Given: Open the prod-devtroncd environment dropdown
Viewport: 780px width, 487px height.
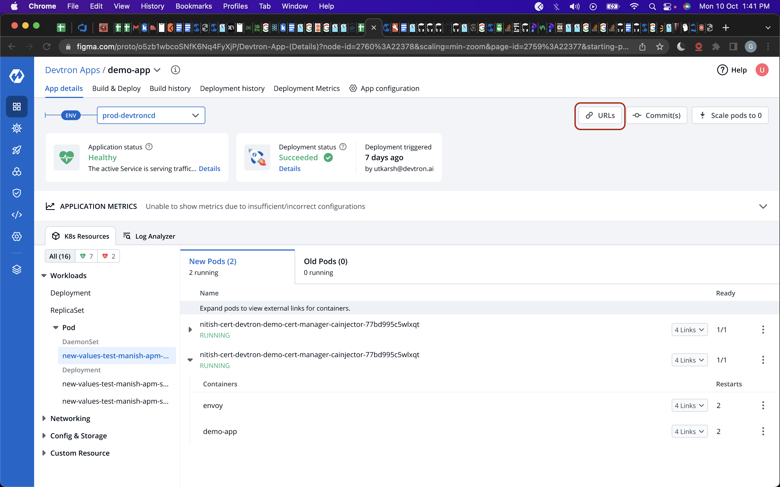Looking at the screenshot, I should (151, 115).
